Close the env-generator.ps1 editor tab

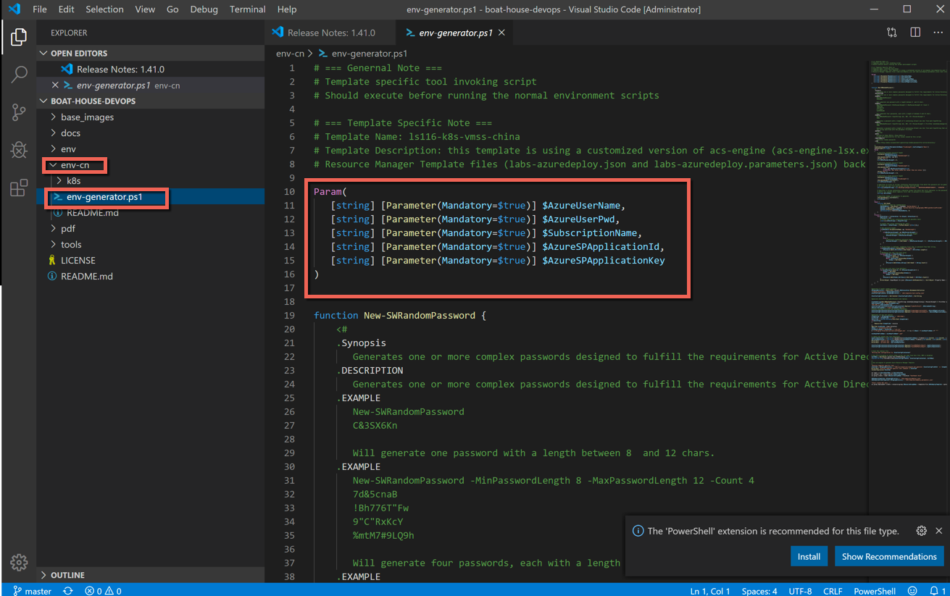[501, 33]
